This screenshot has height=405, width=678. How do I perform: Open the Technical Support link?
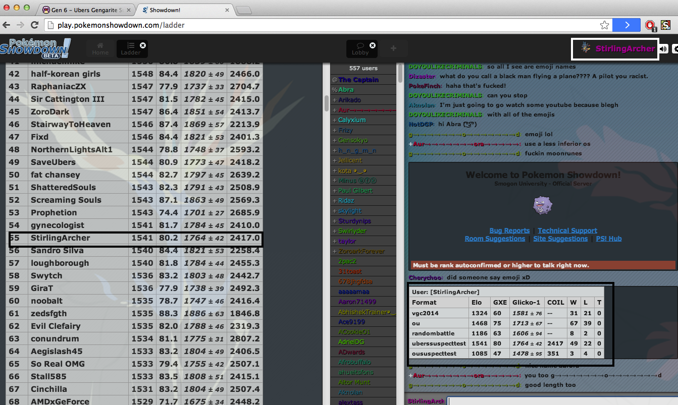pyautogui.click(x=567, y=230)
